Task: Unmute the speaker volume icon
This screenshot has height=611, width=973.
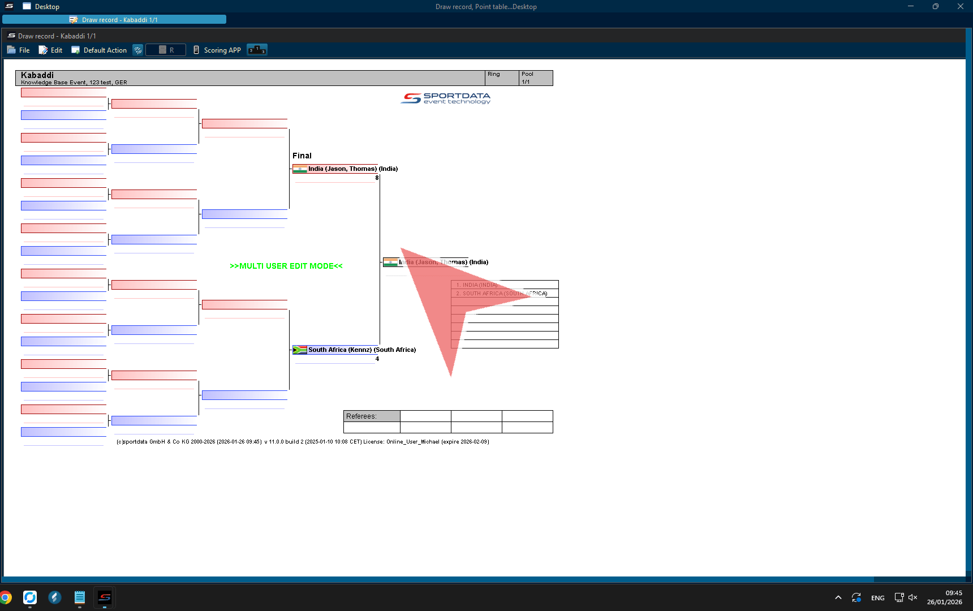Action: (912, 597)
